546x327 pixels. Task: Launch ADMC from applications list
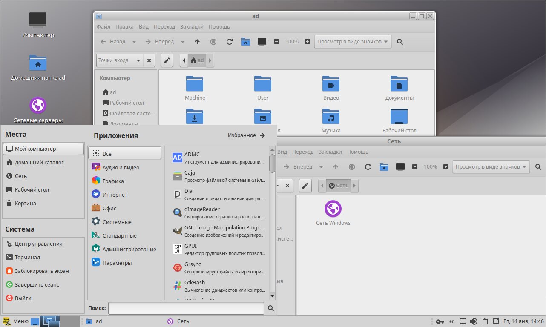point(192,155)
